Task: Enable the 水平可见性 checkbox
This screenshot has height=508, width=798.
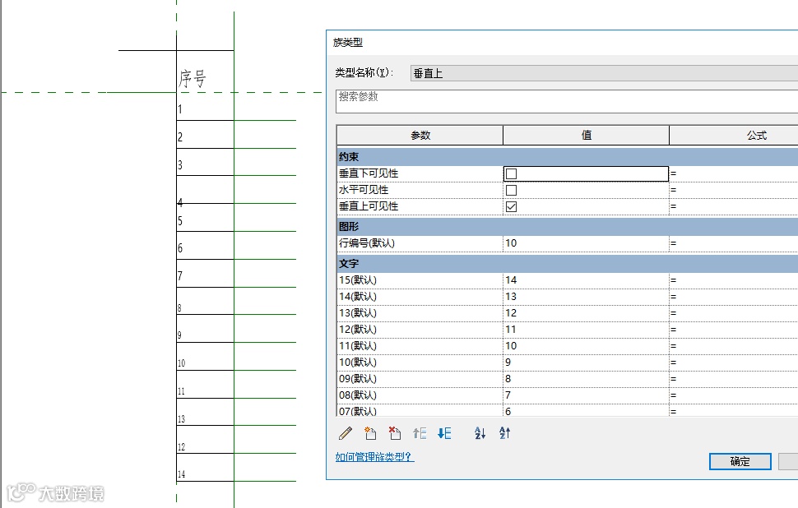Action: tap(511, 190)
